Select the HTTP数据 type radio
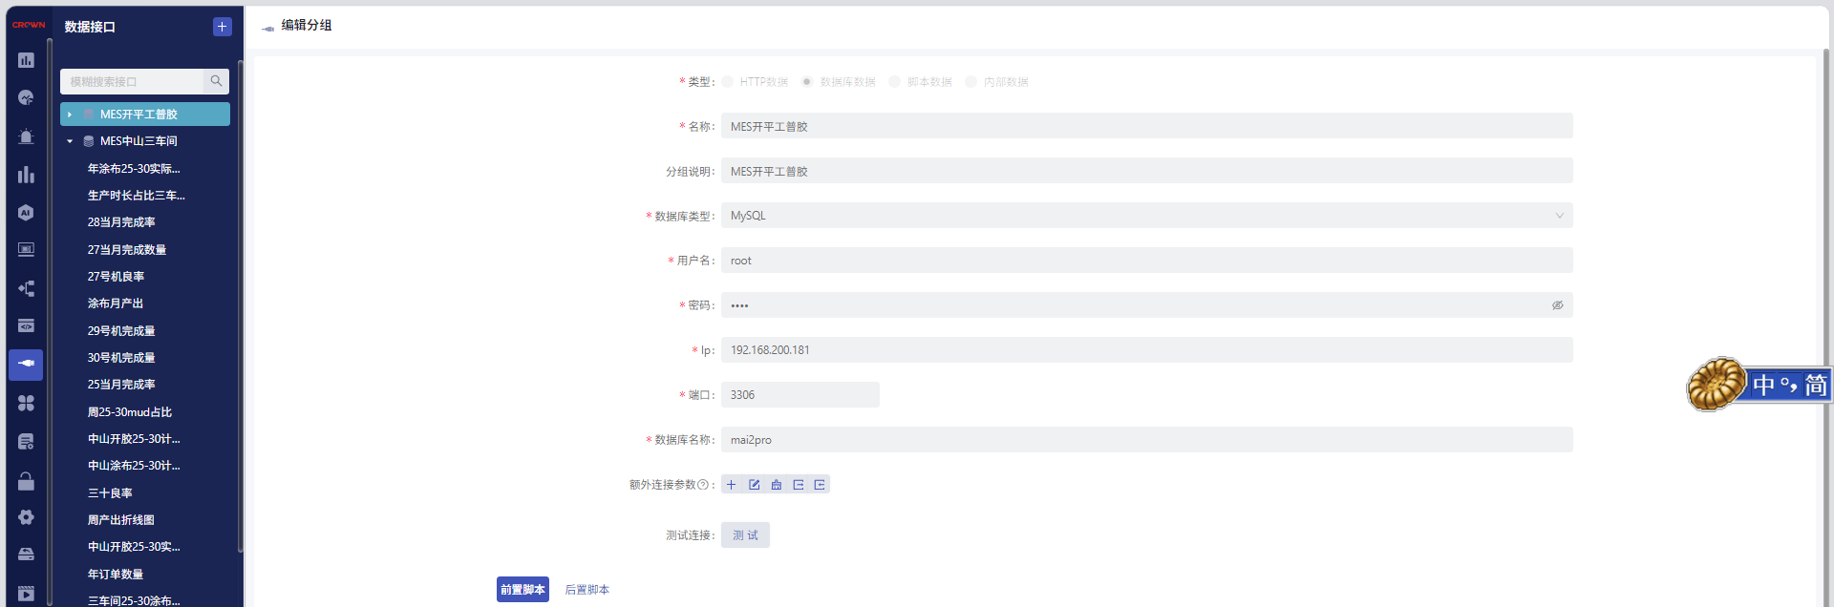 (728, 82)
